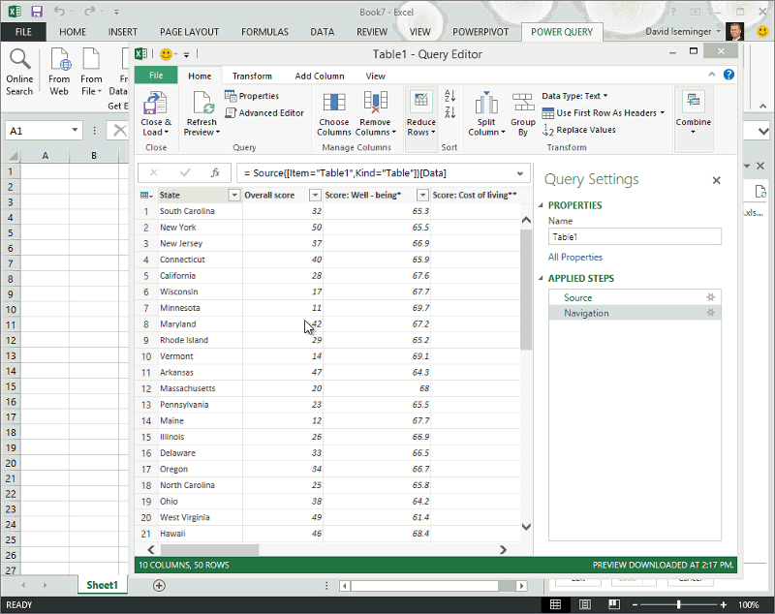
Task: Click Choose Columns icon
Action: tap(334, 103)
